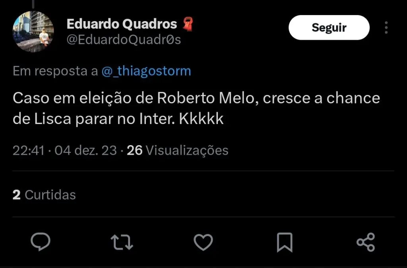
Task: Click the number 2 beside Curtidas
Action: 17,195
